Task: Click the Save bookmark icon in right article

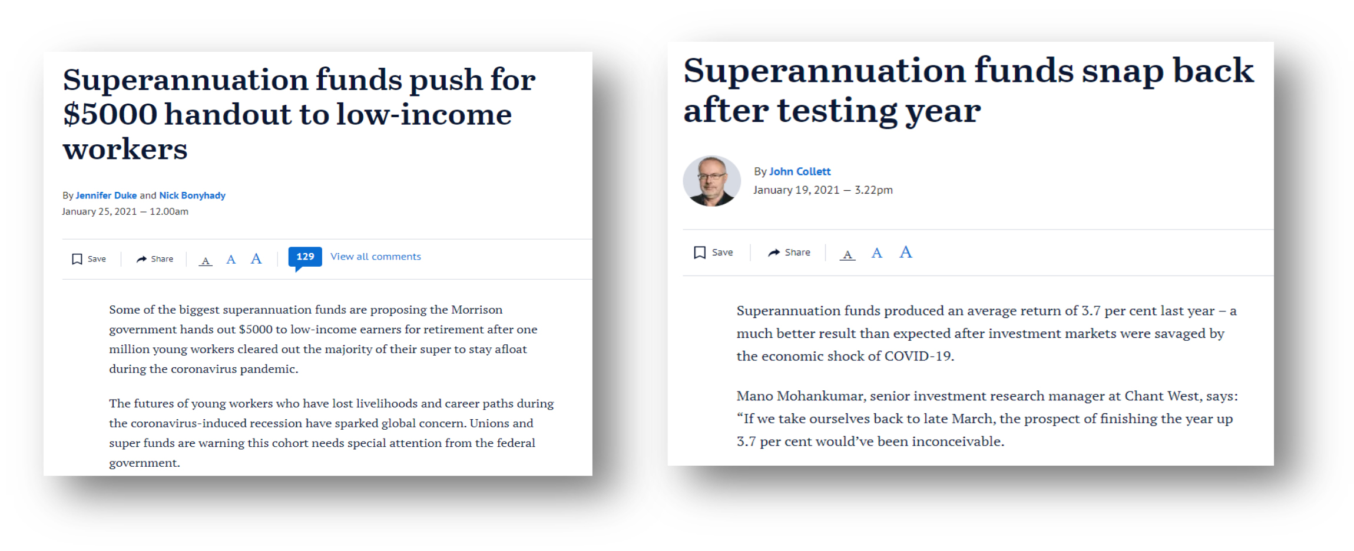Action: [700, 253]
